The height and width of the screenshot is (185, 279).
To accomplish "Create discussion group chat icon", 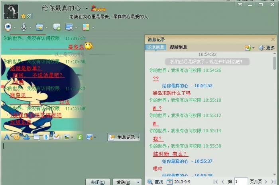I will [57, 27].
